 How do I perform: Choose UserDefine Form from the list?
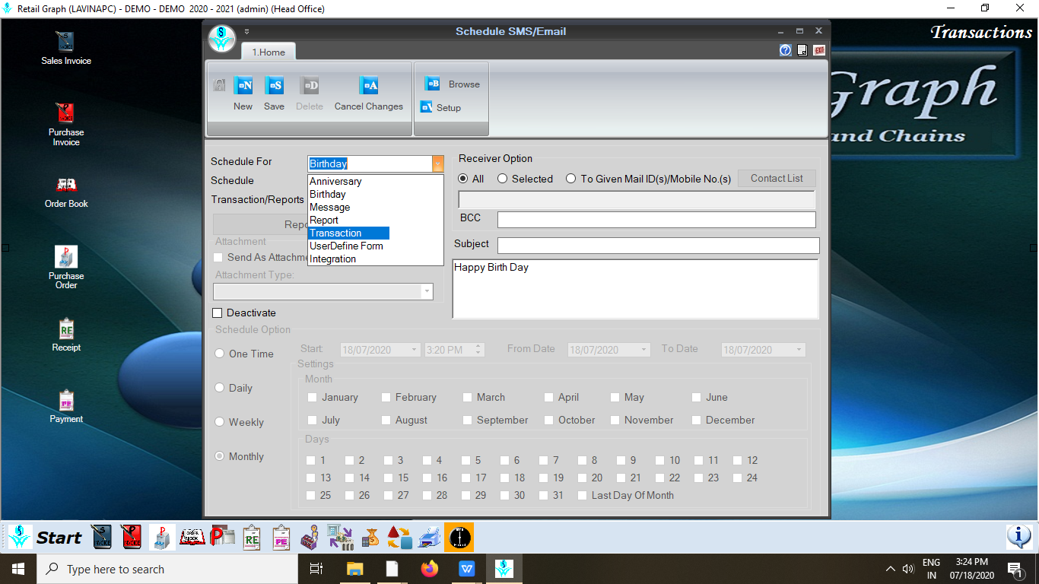click(x=346, y=246)
